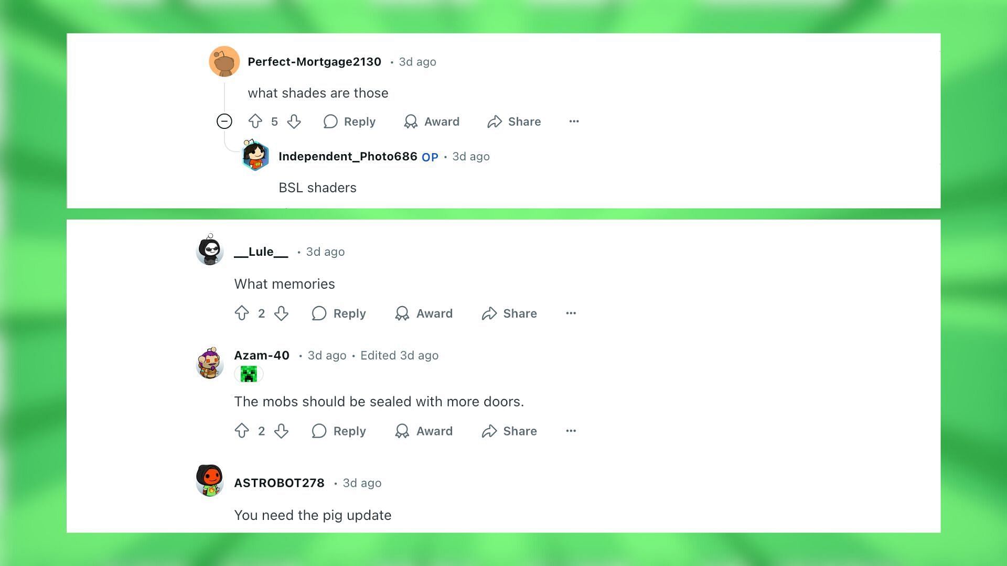Toggle the collapse button left of Perfect-Mortgage2130
1007x566 pixels.
[x=224, y=122]
